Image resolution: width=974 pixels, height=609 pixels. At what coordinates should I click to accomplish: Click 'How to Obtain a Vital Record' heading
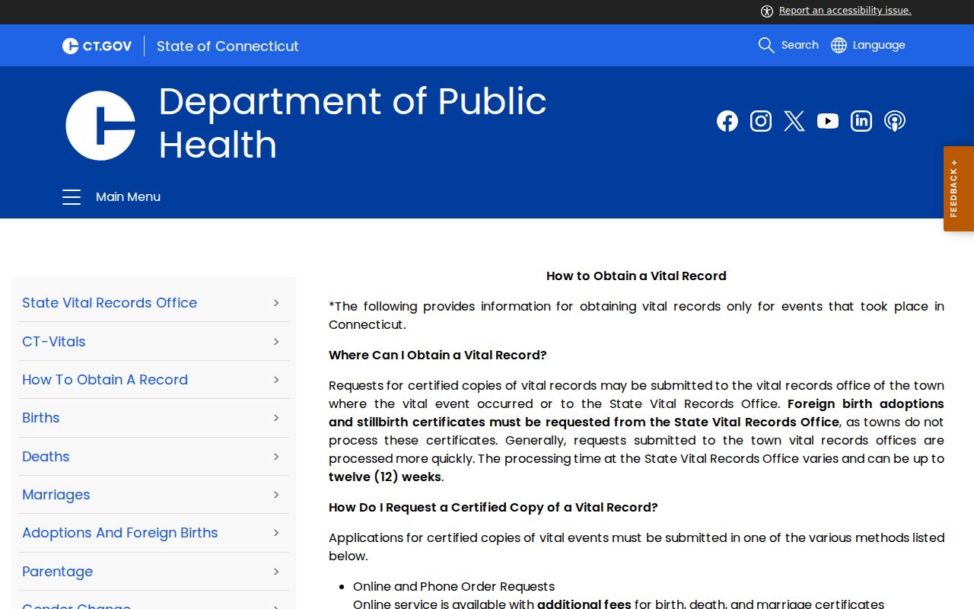tap(636, 276)
